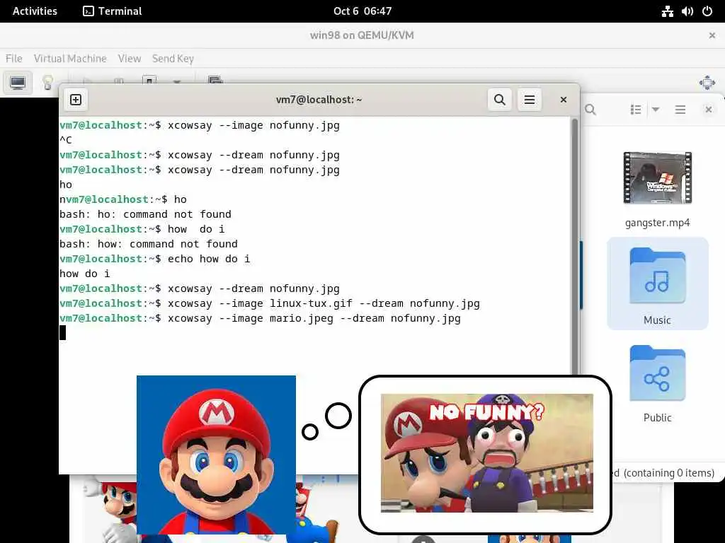The width and height of the screenshot is (725, 543).
Task: Click 'bash: how: command not found' output
Action: click(149, 244)
